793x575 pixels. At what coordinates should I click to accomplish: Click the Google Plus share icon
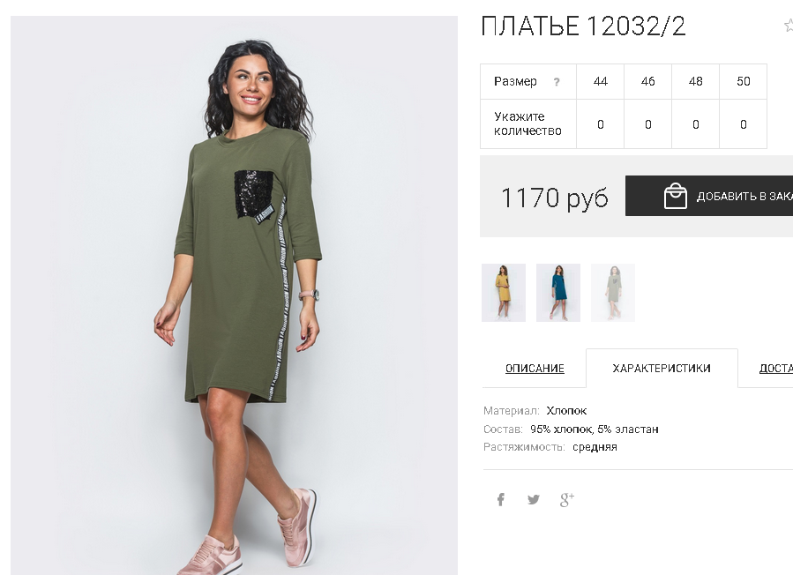pos(566,500)
